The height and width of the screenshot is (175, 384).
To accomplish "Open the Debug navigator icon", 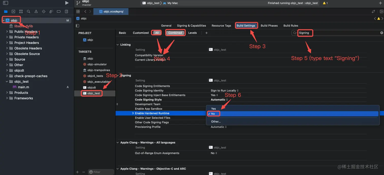I will 51,11.
